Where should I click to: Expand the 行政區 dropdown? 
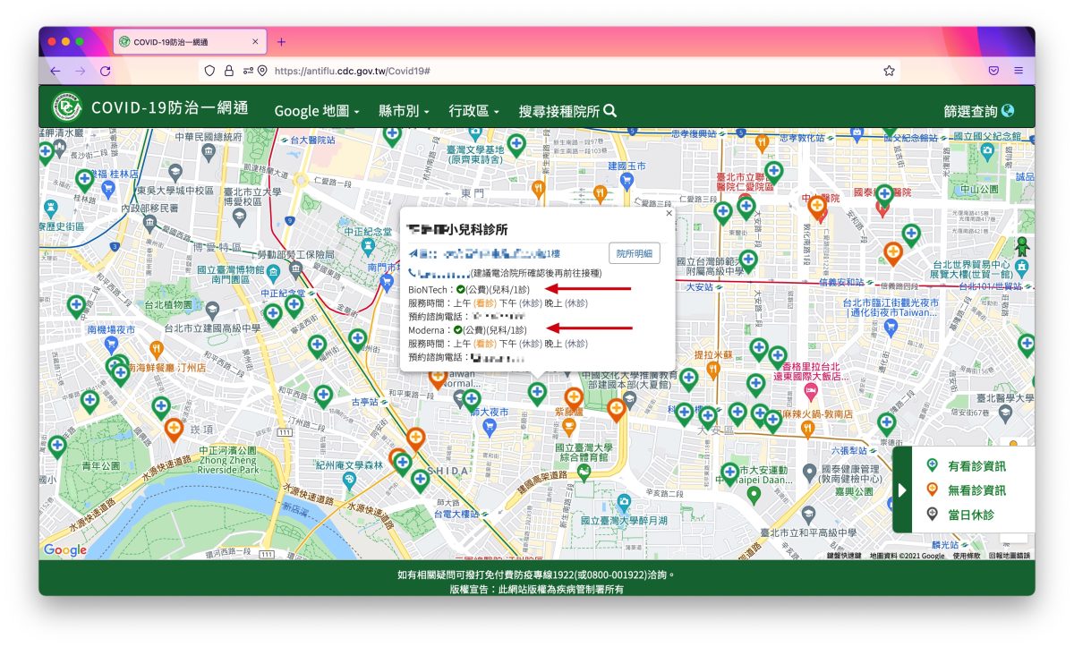coord(474,111)
